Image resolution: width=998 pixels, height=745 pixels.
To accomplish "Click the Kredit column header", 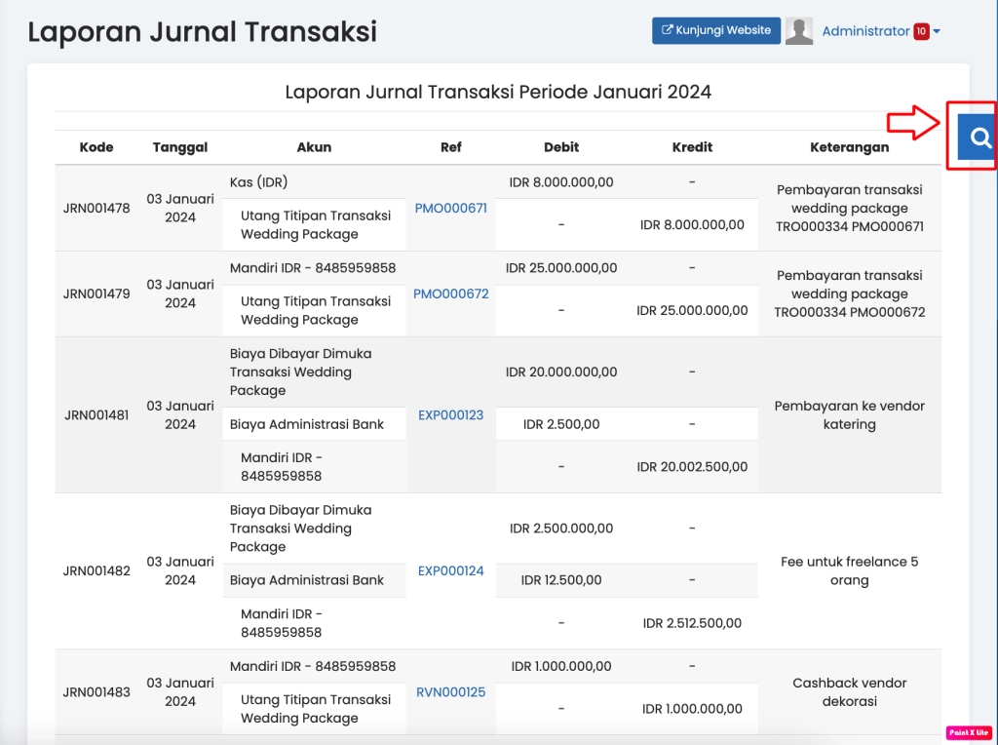I will tap(692, 147).
